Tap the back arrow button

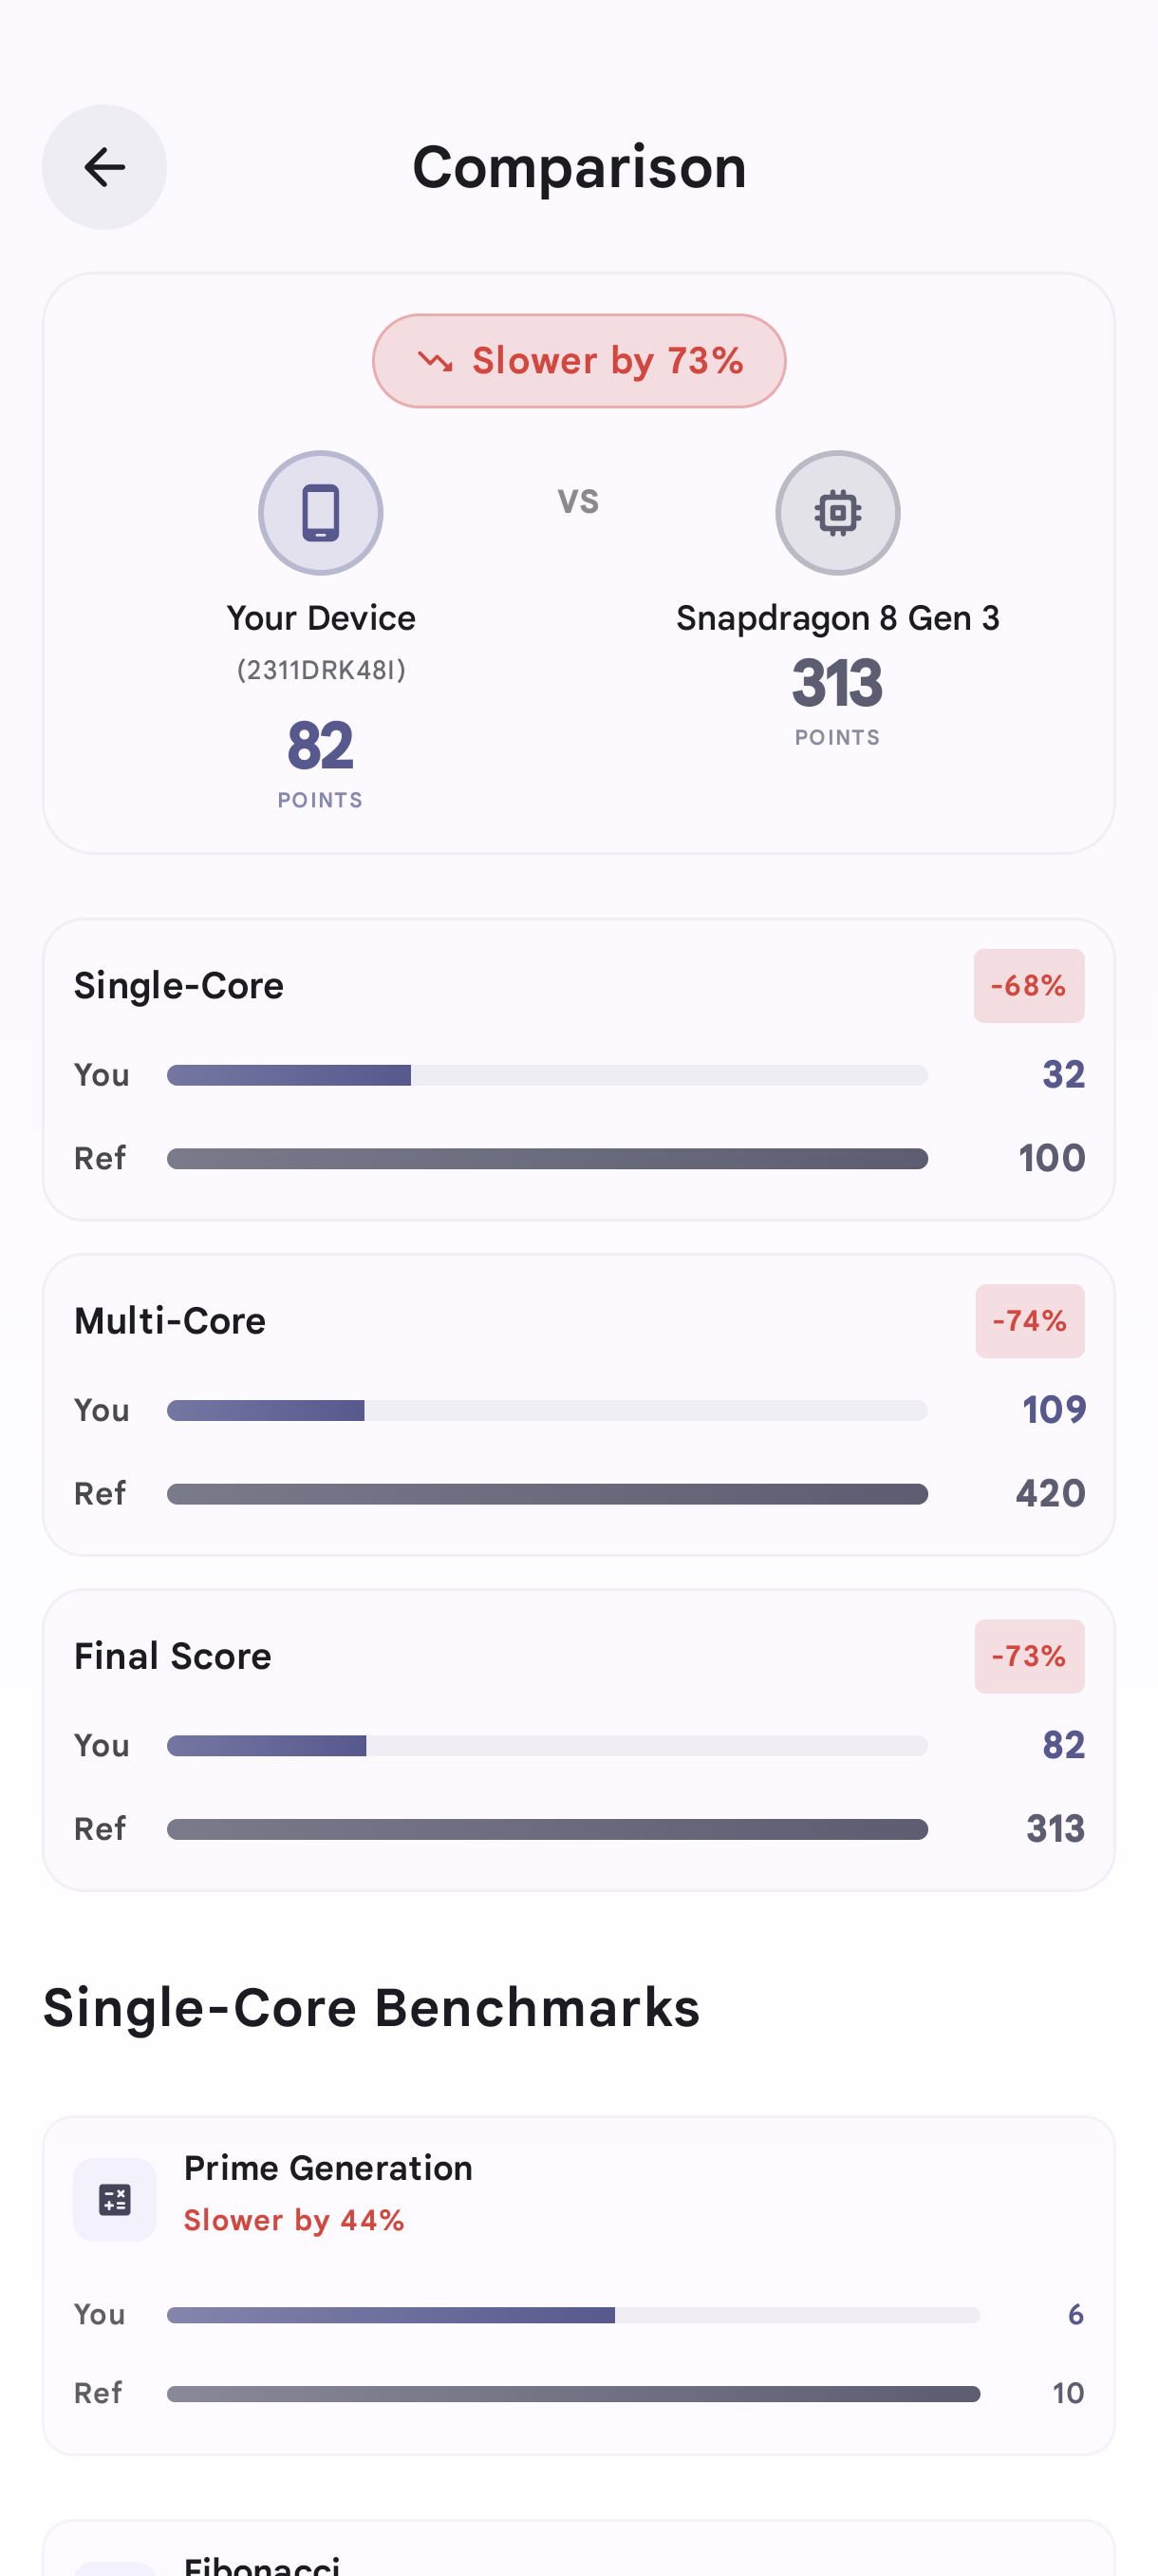tap(103, 167)
